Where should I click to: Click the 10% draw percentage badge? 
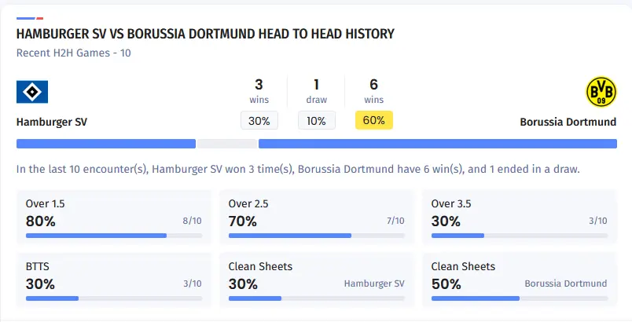pos(316,121)
